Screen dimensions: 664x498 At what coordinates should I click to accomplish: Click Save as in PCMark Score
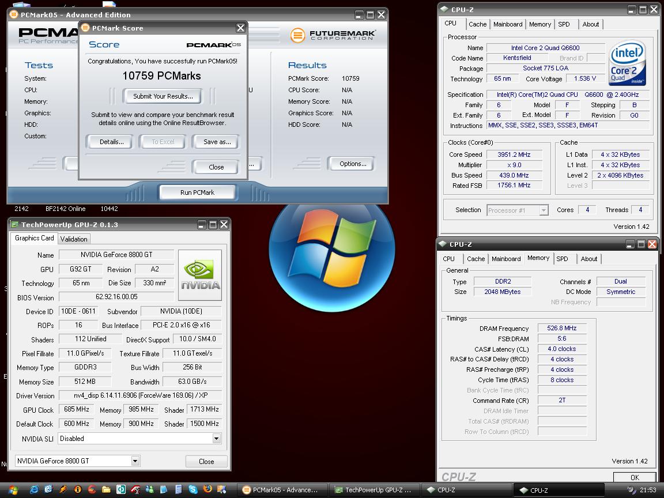point(217,142)
